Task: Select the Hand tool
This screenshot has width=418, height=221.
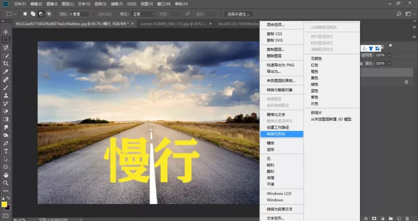Action: 5,175
